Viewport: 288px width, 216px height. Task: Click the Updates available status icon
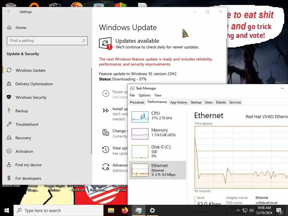coord(105,44)
